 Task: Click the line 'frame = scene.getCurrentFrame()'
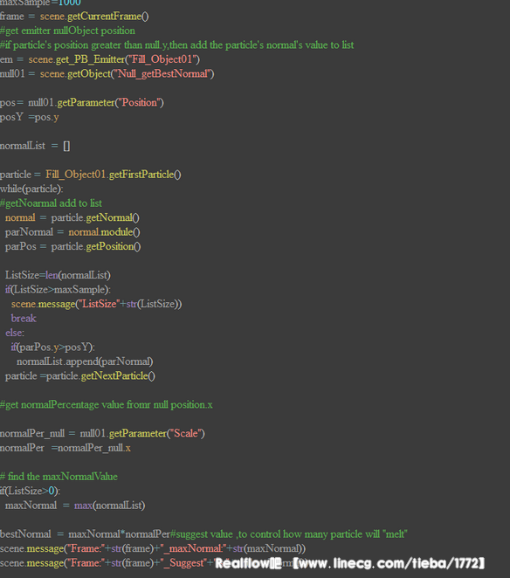click(x=74, y=17)
